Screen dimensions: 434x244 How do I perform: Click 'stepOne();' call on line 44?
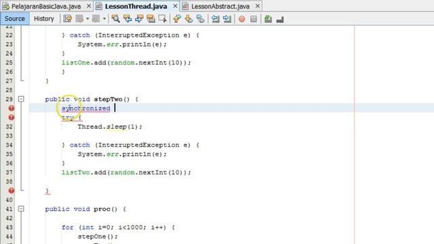click(98, 237)
